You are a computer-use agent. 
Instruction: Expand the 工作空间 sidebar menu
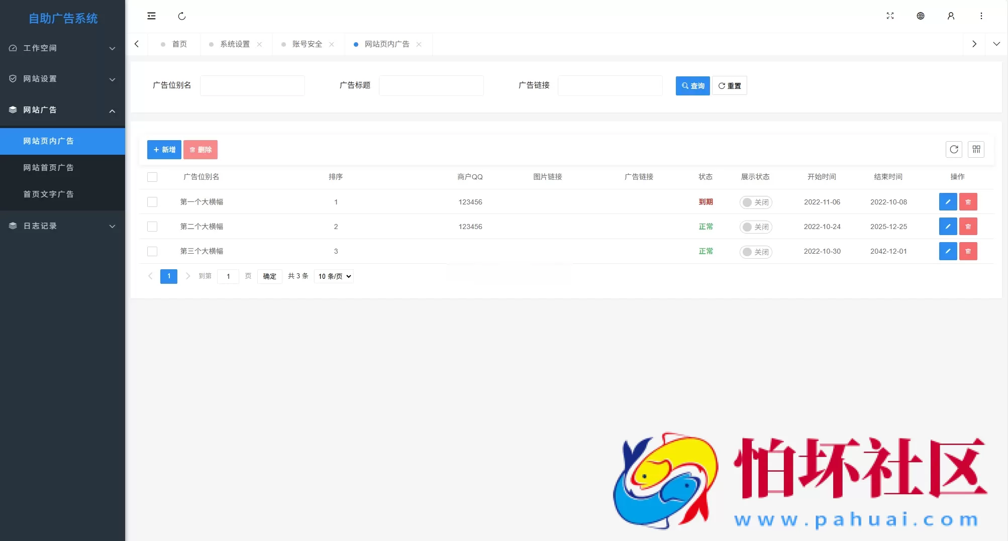[62, 48]
